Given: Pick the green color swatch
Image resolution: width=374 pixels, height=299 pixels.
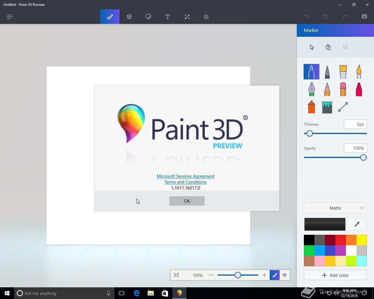Looking at the screenshot, I should [309, 251].
